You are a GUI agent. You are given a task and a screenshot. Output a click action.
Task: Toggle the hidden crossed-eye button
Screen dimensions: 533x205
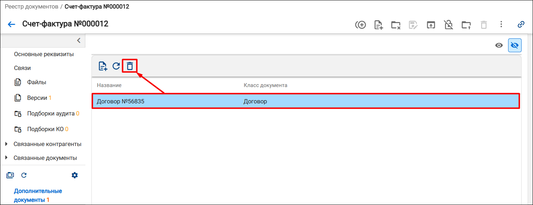[x=514, y=45]
